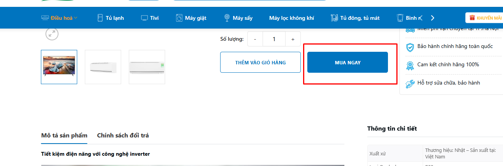Open the Máy lọc không khí category
This screenshot has height=166, width=503.
click(x=292, y=18)
